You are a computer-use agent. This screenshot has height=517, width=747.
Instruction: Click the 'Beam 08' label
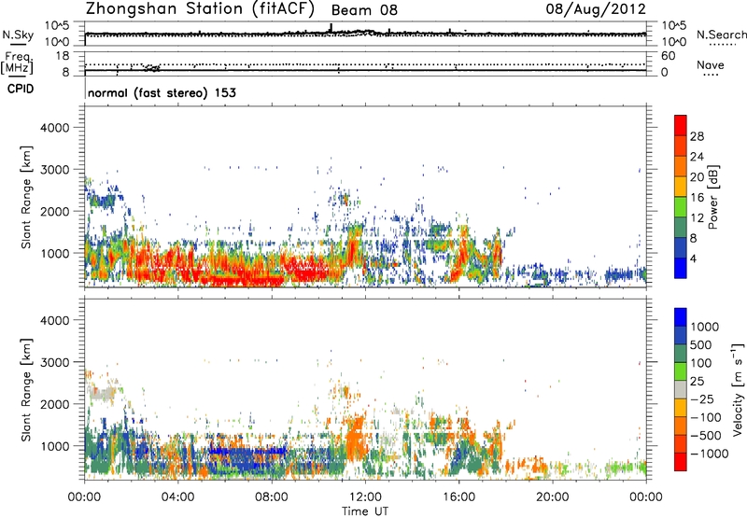click(x=364, y=10)
